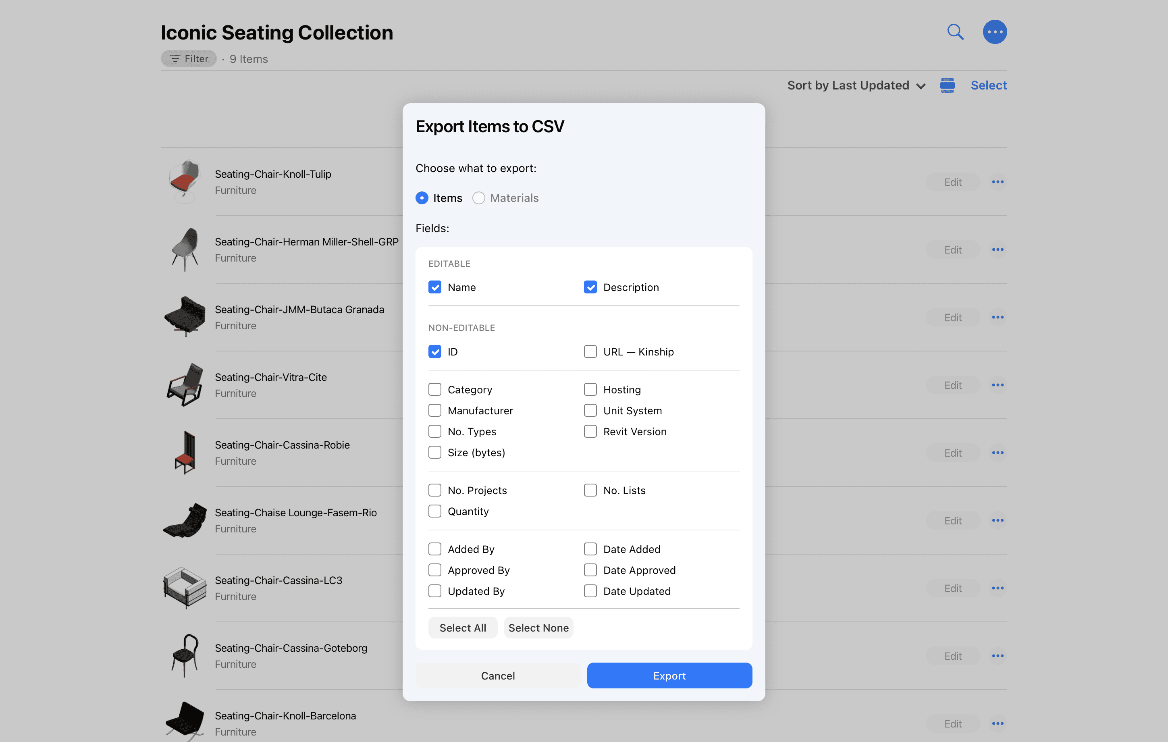Click the Vitra Cite chair thumbnail
Screen dimensions: 1168x742
(184, 385)
